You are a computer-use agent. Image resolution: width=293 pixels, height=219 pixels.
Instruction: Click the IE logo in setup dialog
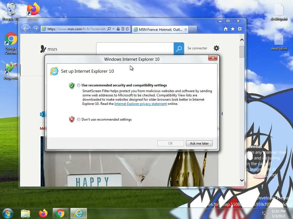[x=54, y=71]
